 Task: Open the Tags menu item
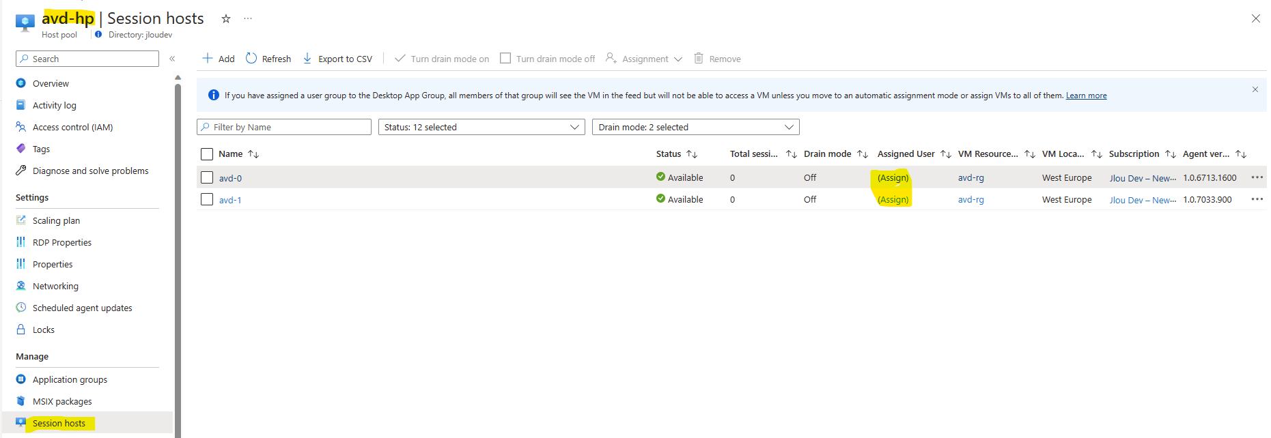point(41,149)
